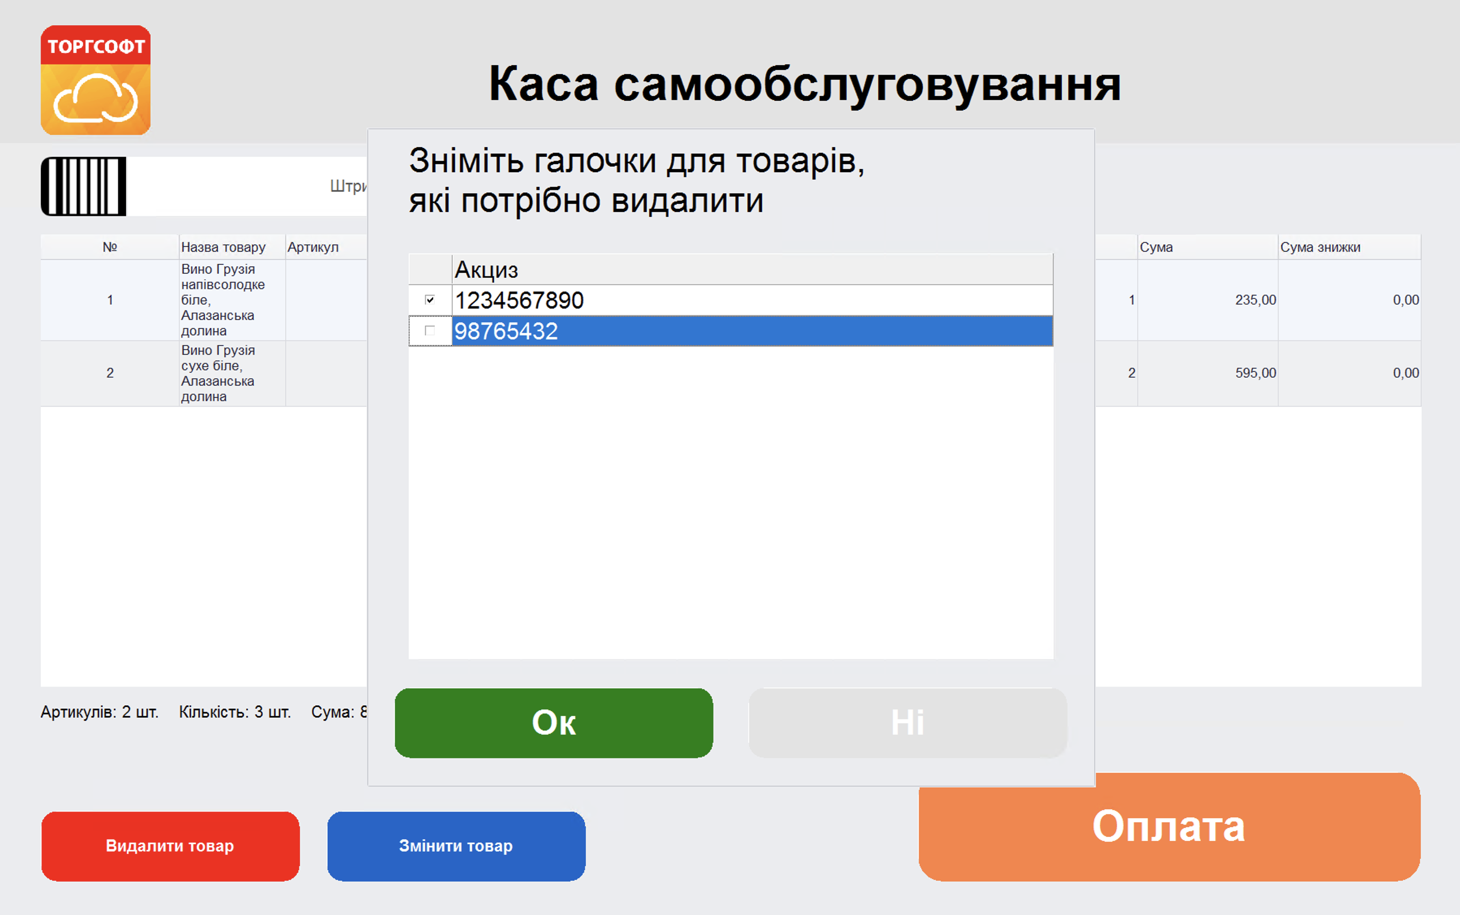This screenshot has width=1460, height=915.
Task: Click the Артикулів: 2 шт. summary text
Action: click(100, 712)
